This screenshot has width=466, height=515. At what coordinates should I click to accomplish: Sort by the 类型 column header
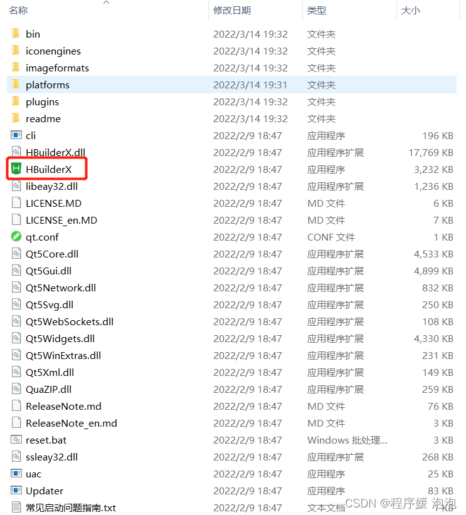coord(316,11)
